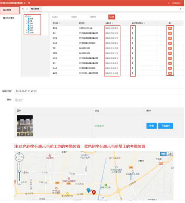Click the red 搜索 search button

click(112, 17)
